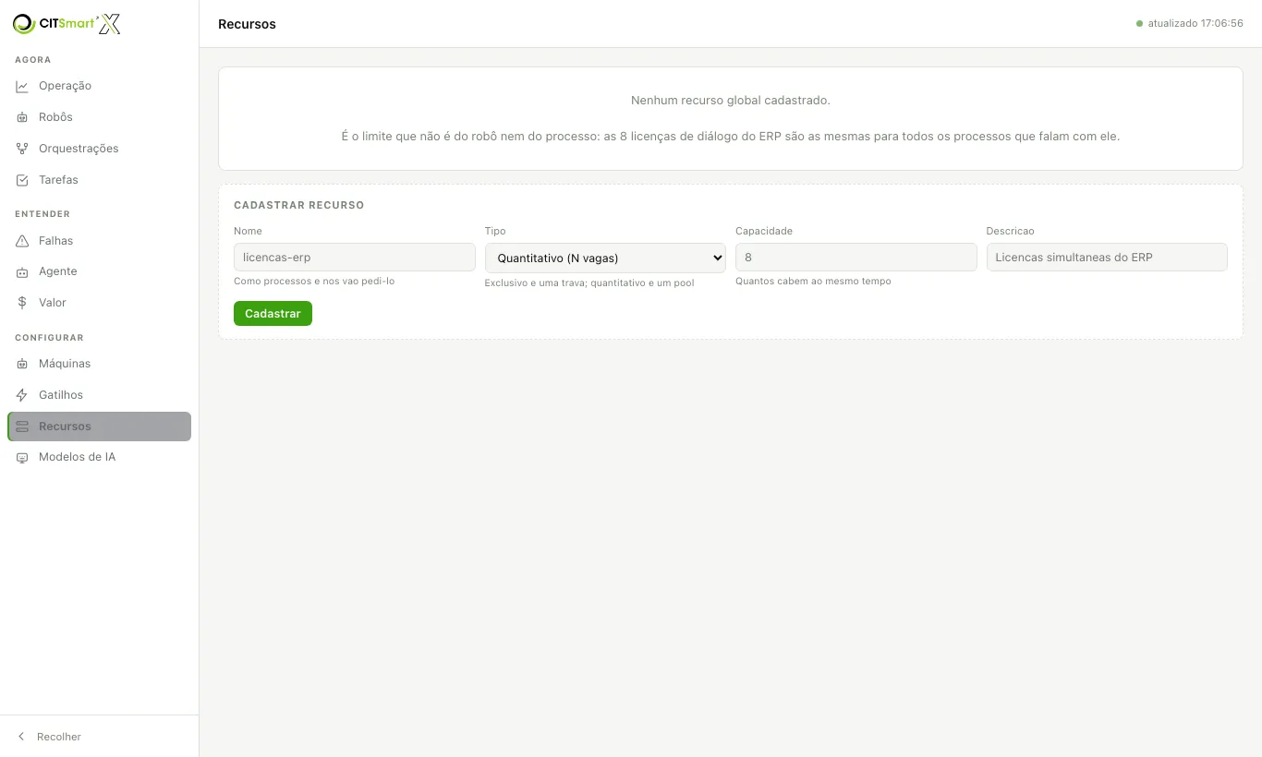Focus the Descricao input field
Image resolution: width=1262 pixels, height=757 pixels.
point(1107,258)
